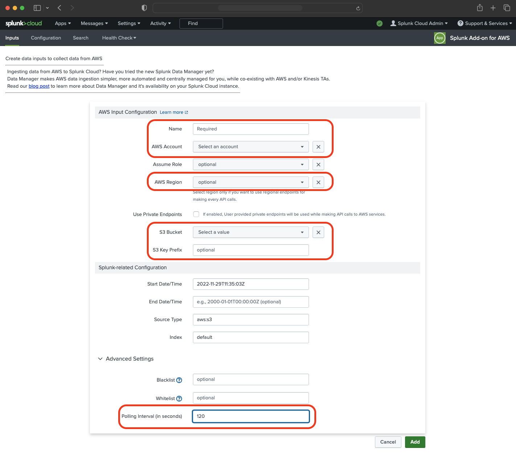Clear the Assume Role selection with X

318,165
